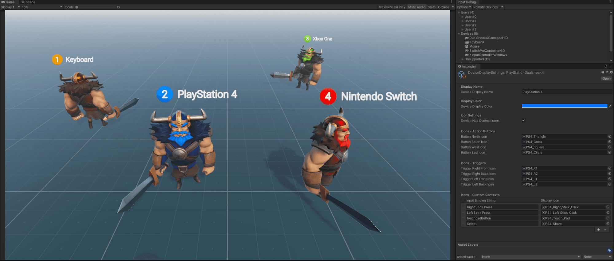Image resolution: width=614 pixels, height=261 pixels.
Task: Click the drag handle of the Select row
Action: [x=464, y=224]
